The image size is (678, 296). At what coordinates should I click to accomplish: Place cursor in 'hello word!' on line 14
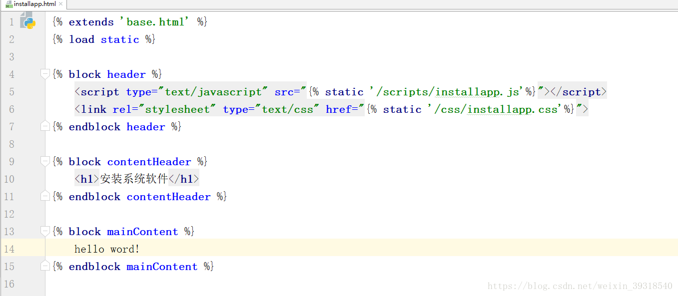click(107, 249)
